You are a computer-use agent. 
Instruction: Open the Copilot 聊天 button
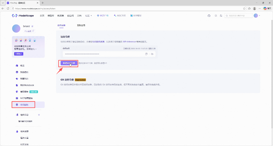(267, 9)
